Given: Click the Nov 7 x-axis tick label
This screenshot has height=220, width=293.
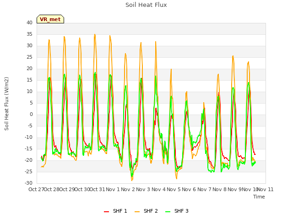Looking at the screenshot, I should click(x=204, y=189).
